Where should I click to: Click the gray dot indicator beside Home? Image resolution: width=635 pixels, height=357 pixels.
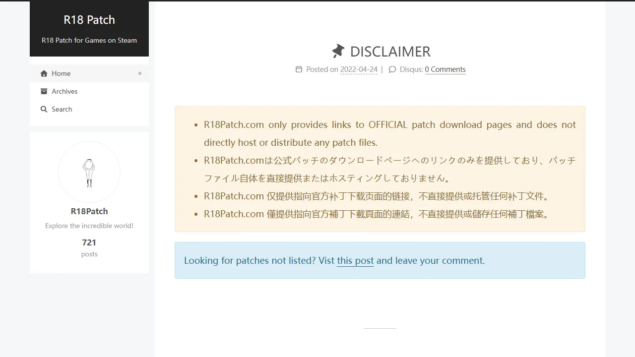[140, 73]
